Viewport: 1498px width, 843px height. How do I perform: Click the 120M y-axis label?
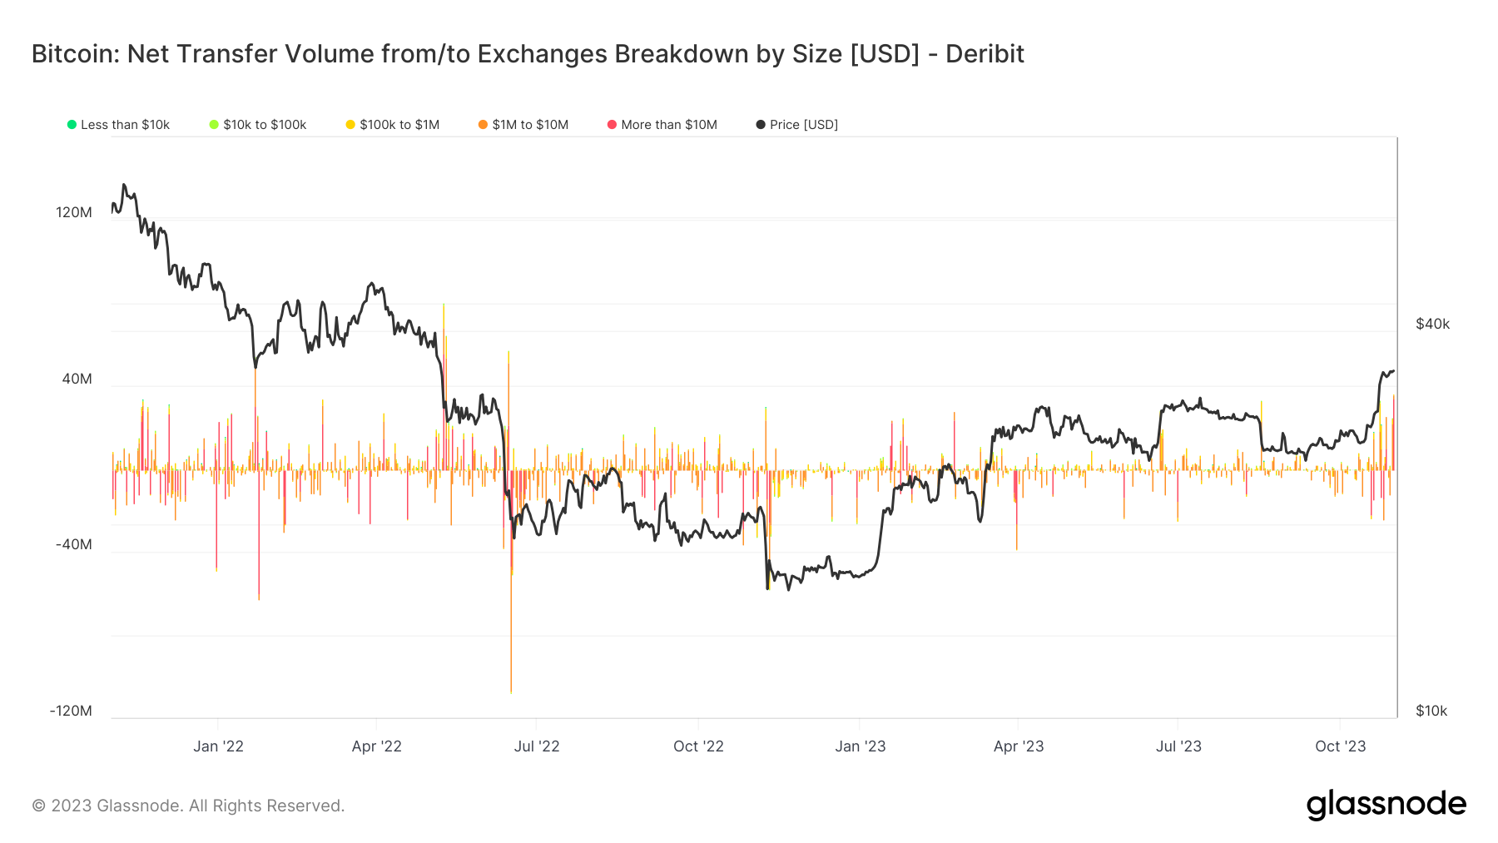74,212
